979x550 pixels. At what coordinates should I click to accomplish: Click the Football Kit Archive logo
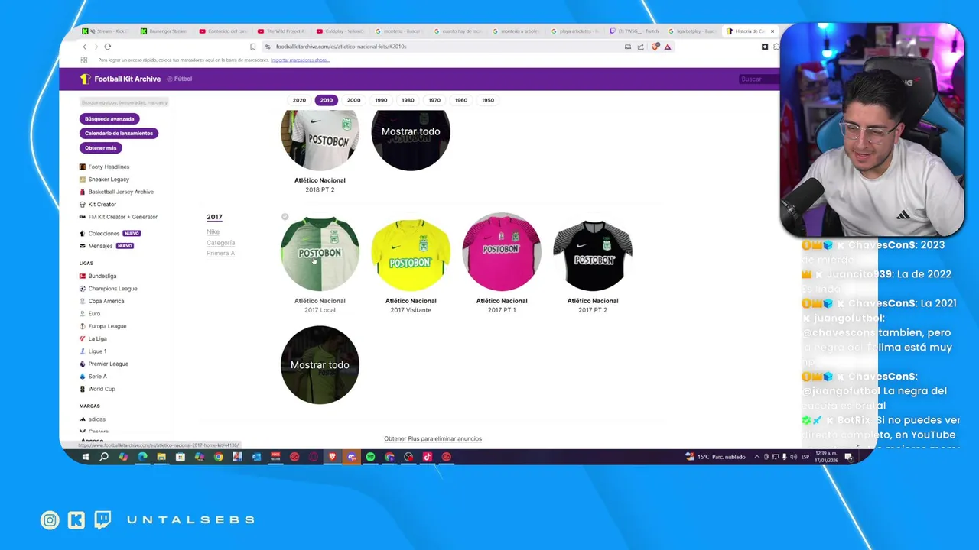click(x=121, y=79)
